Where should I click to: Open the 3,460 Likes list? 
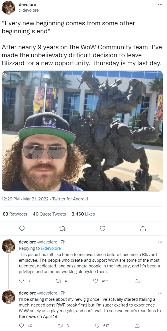[x=83, y=214]
